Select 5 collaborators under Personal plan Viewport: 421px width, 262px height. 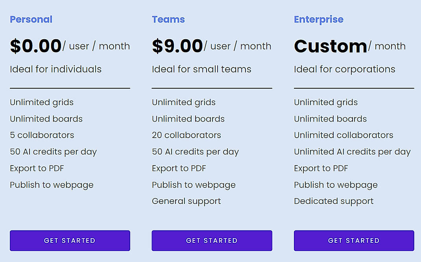[42, 135]
